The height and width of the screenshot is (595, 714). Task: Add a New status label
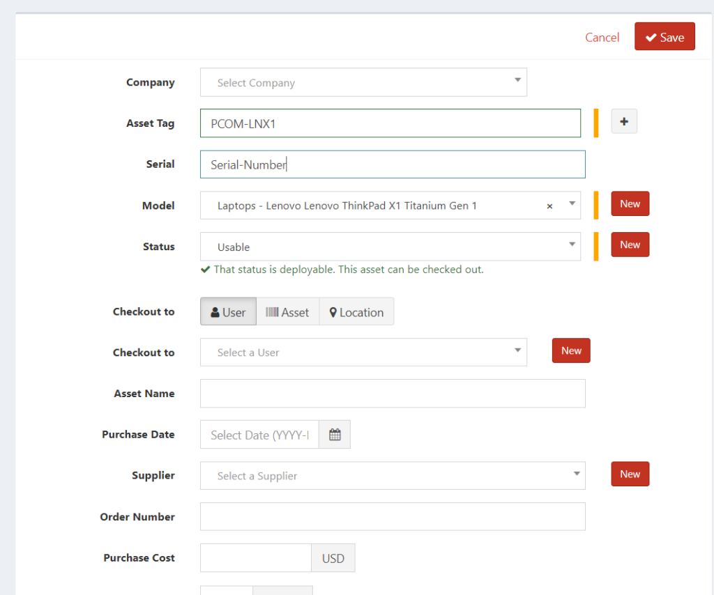pos(630,245)
